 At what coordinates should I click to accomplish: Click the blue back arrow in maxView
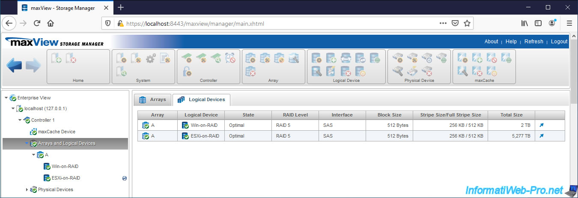(14, 66)
